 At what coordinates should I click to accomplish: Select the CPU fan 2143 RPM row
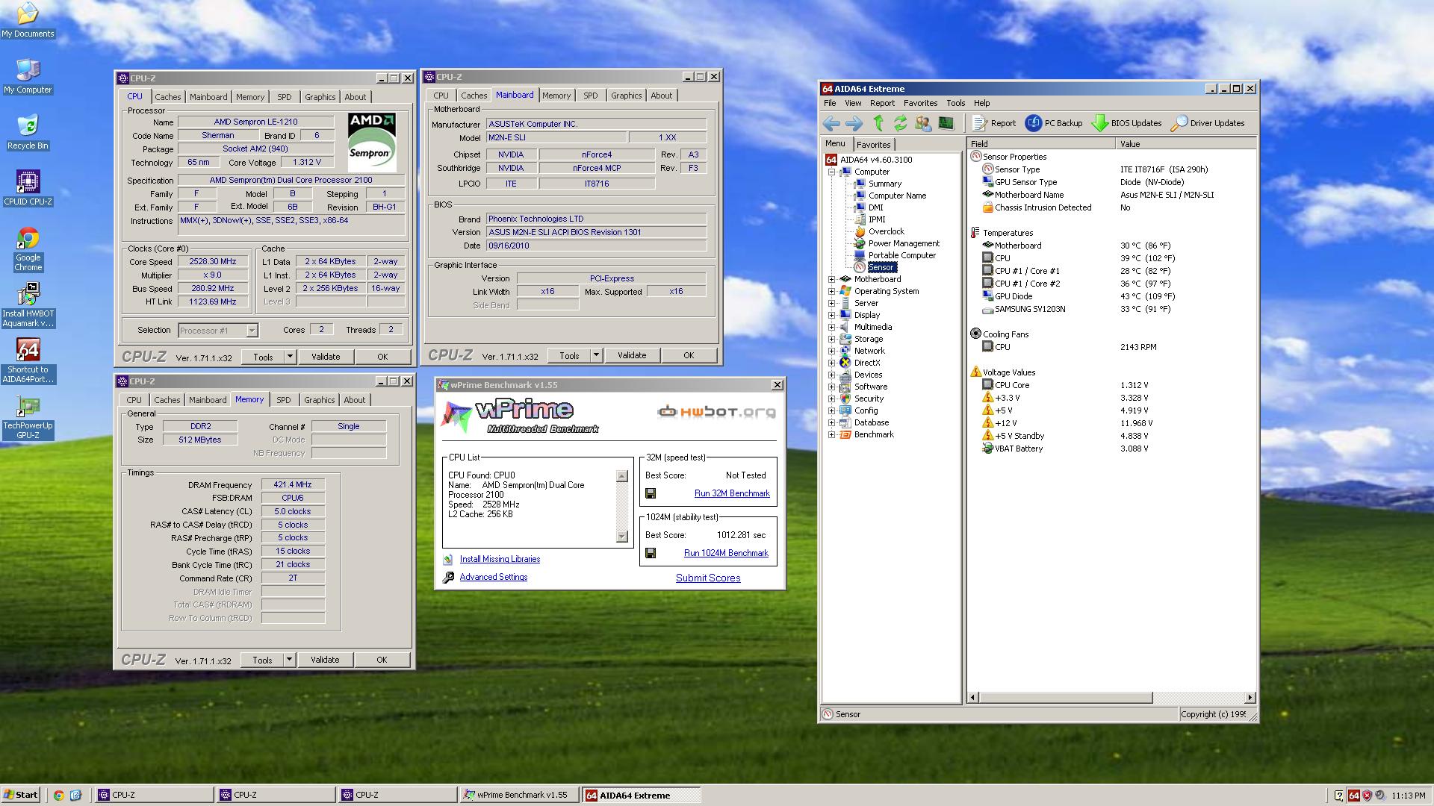point(1113,347)
